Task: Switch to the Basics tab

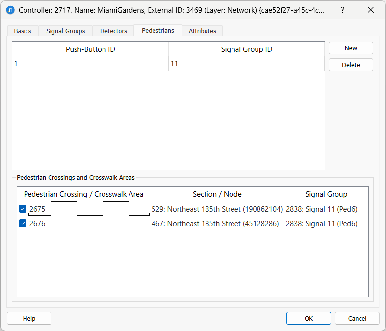Action: pyautogui.click(x=23, y=31)
